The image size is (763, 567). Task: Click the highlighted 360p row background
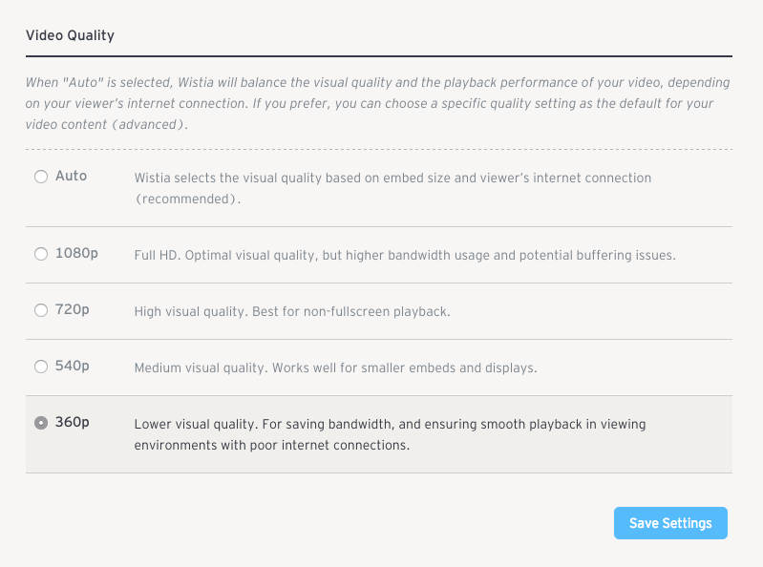click(x=378, y=434)
